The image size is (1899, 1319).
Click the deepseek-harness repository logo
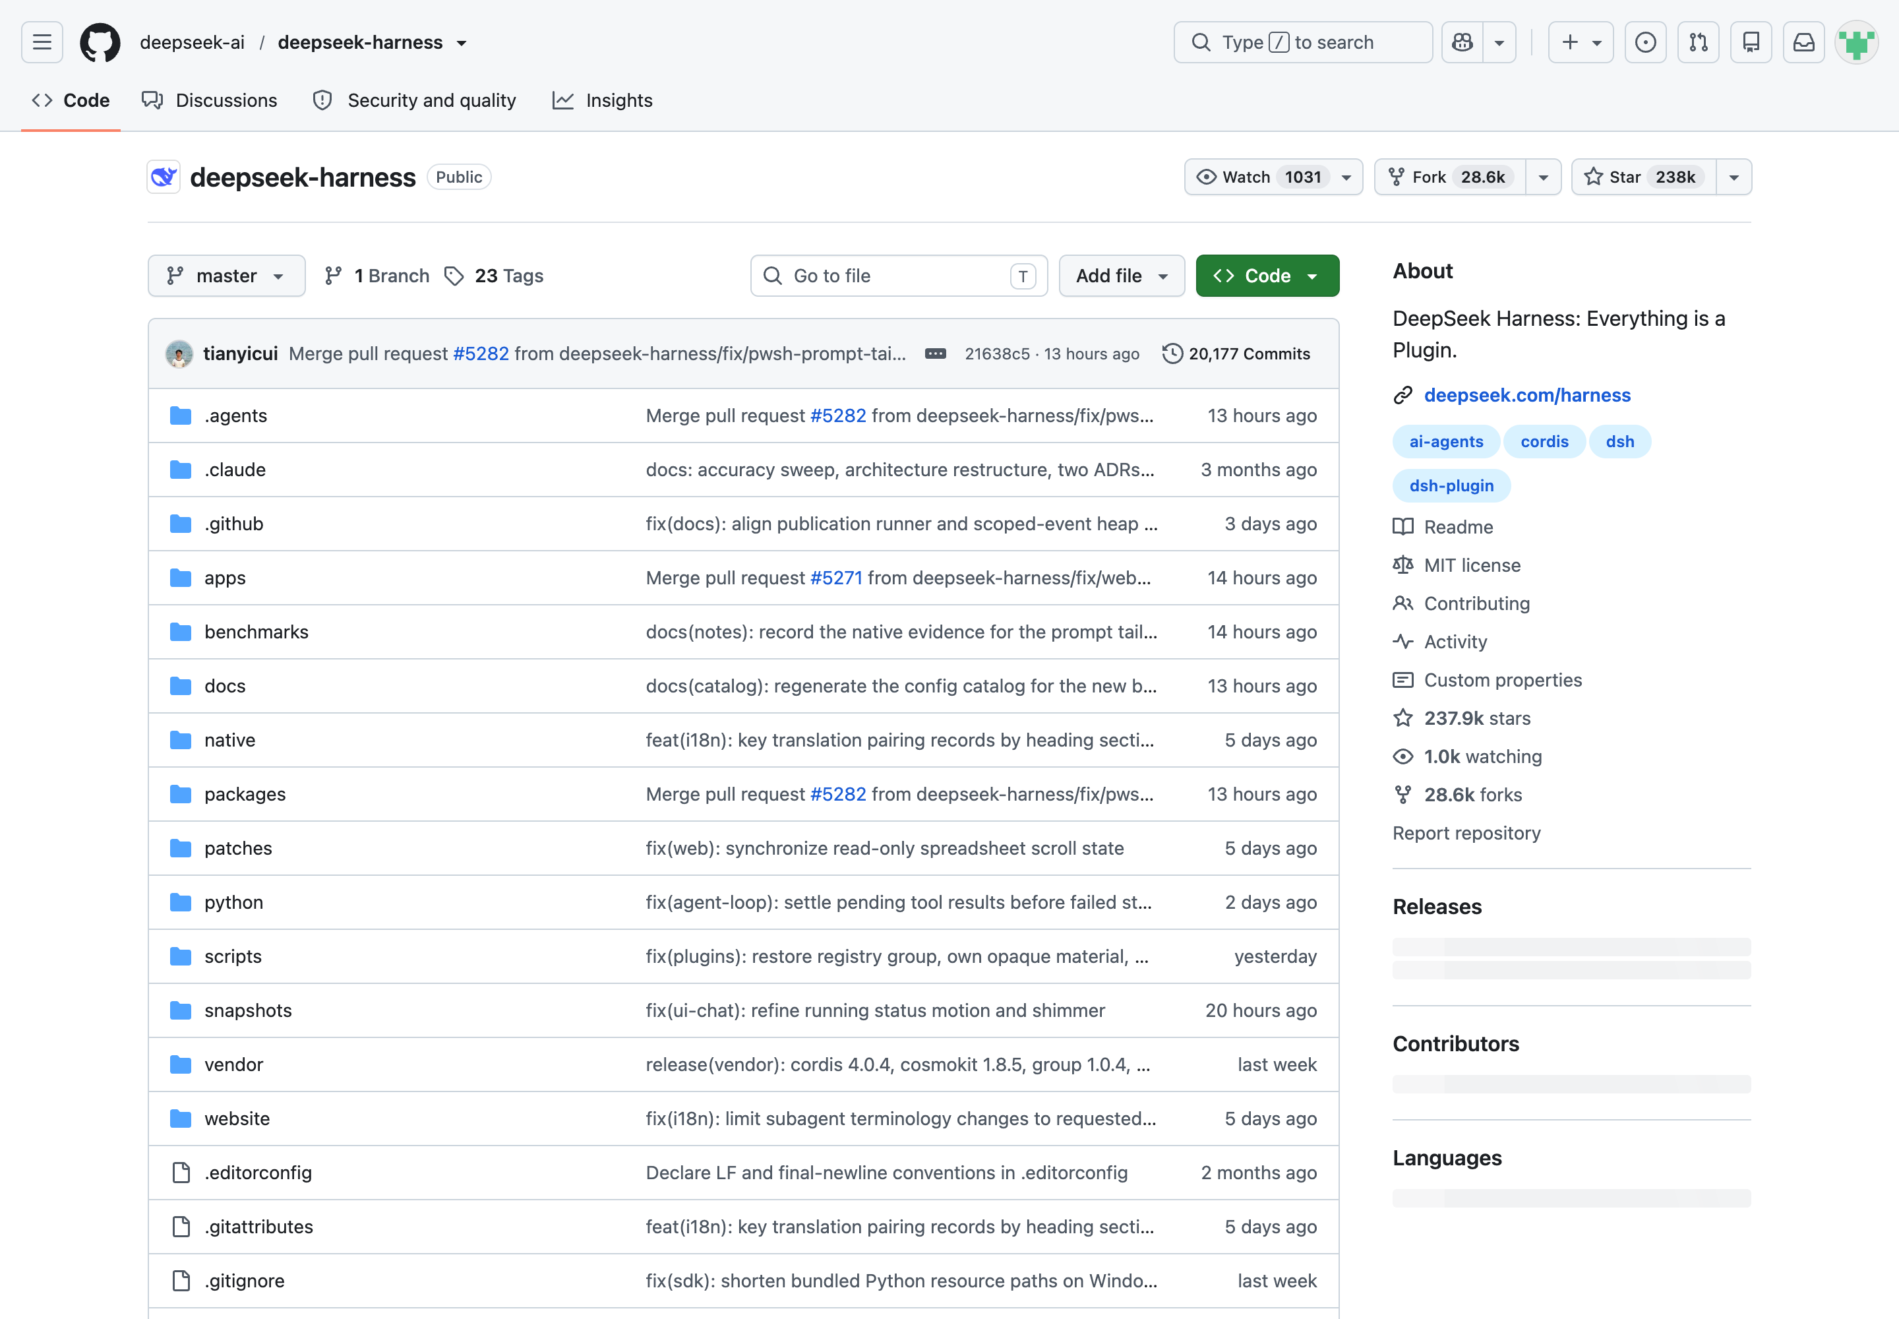164,177
